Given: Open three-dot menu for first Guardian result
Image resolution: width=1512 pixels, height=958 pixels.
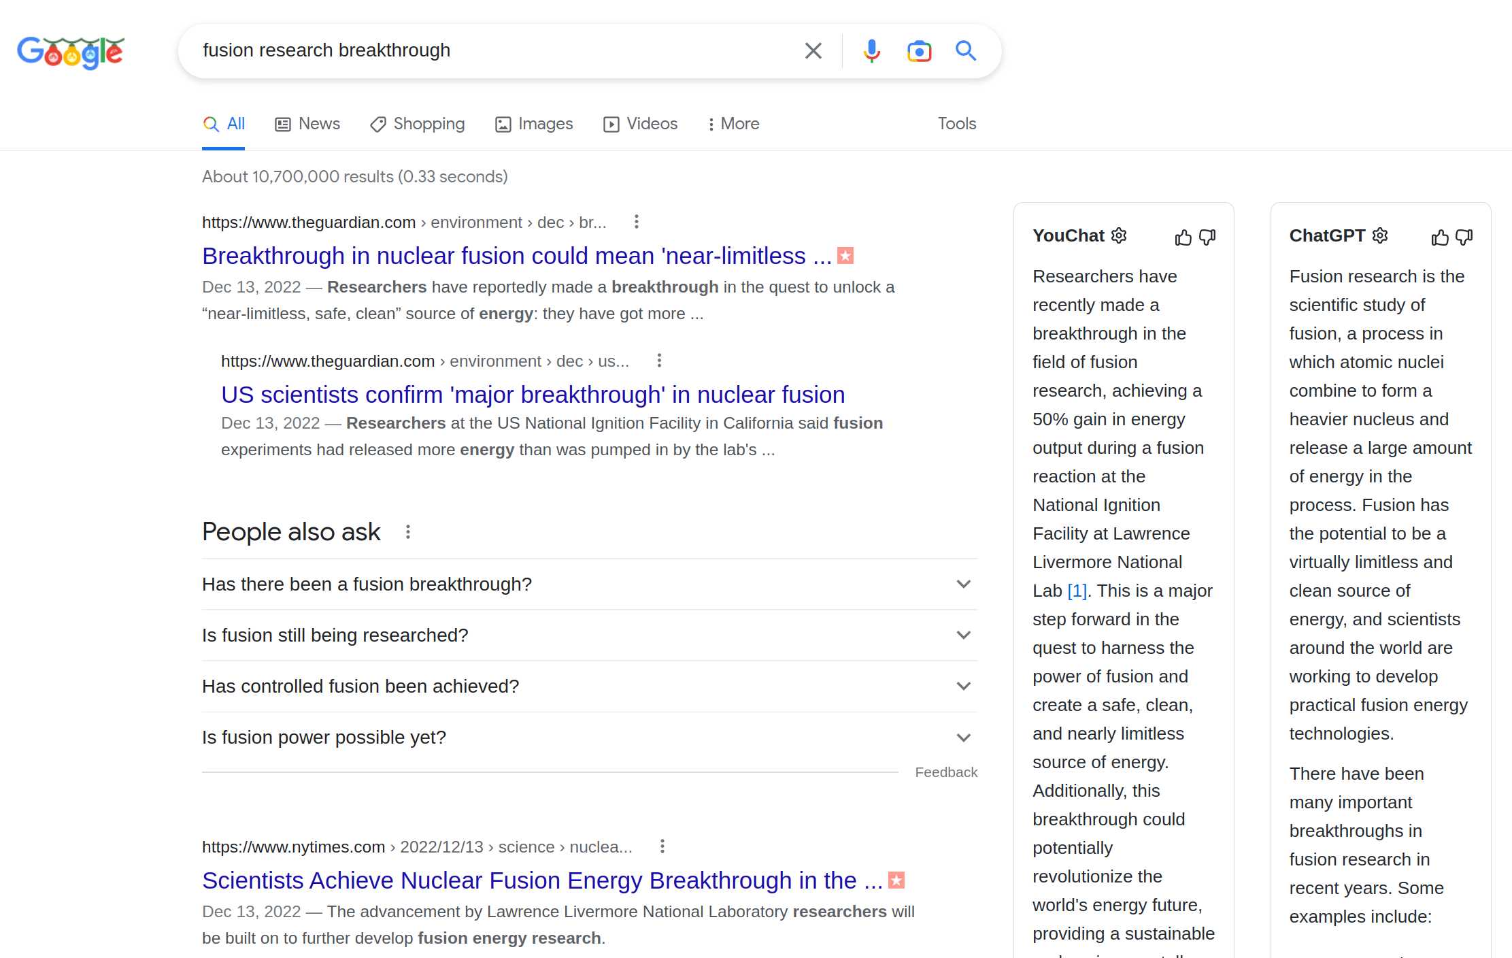Looking at the screenshot, I should point(636,222).
